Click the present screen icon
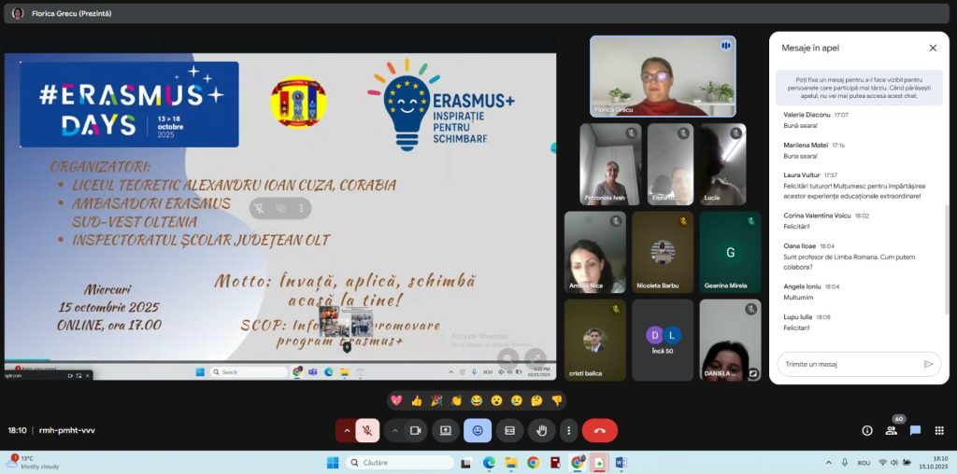Viewport: 957px width, 474px height. [x=446, y=430]
